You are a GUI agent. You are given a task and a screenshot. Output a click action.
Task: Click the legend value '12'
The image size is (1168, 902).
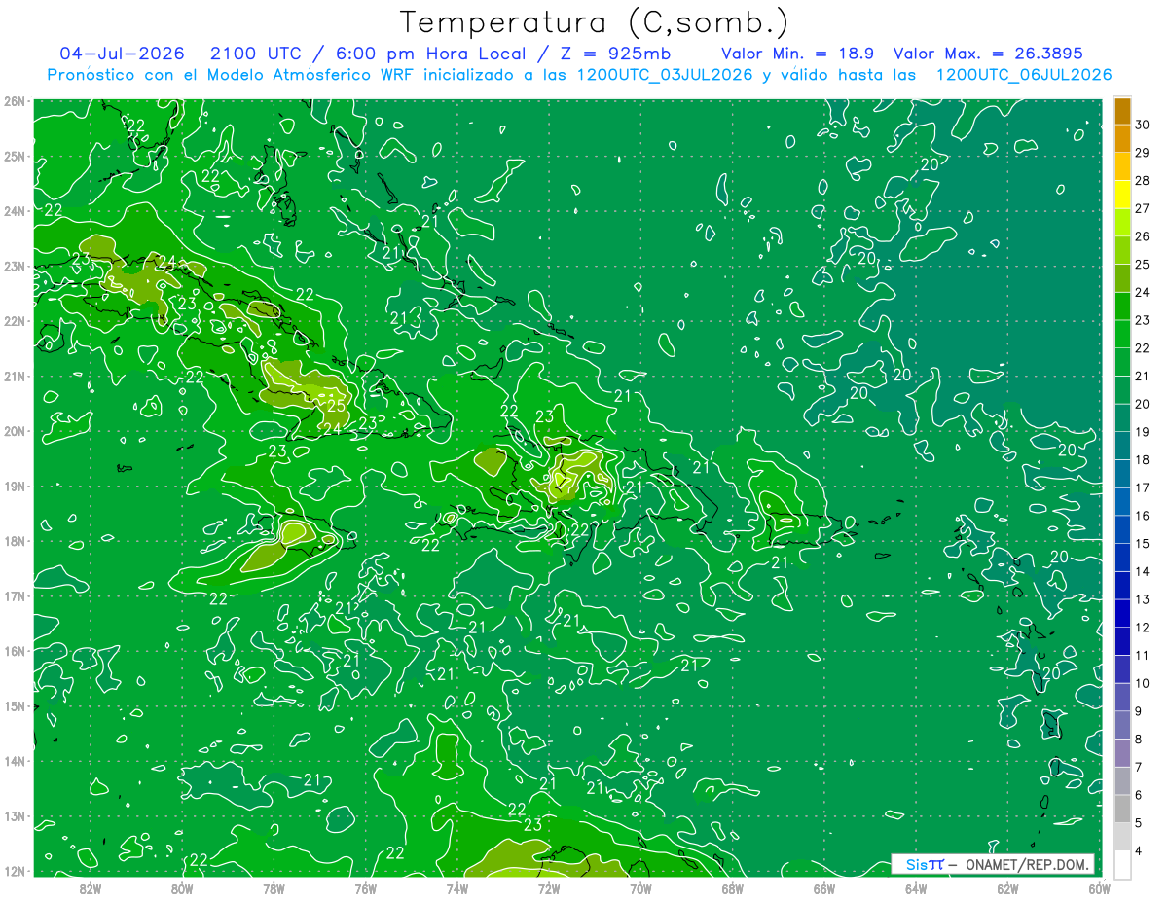1142,628
